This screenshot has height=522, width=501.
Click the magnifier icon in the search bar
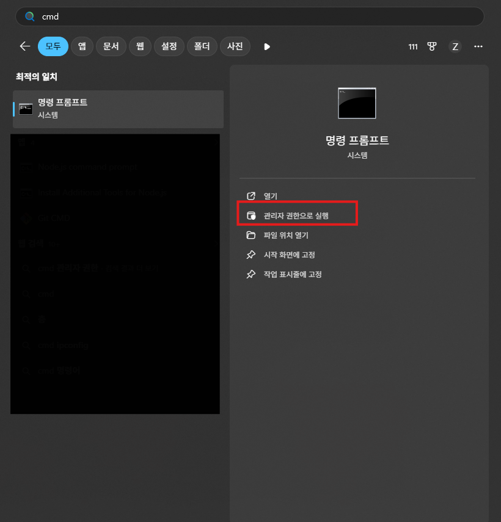(30, 16)
